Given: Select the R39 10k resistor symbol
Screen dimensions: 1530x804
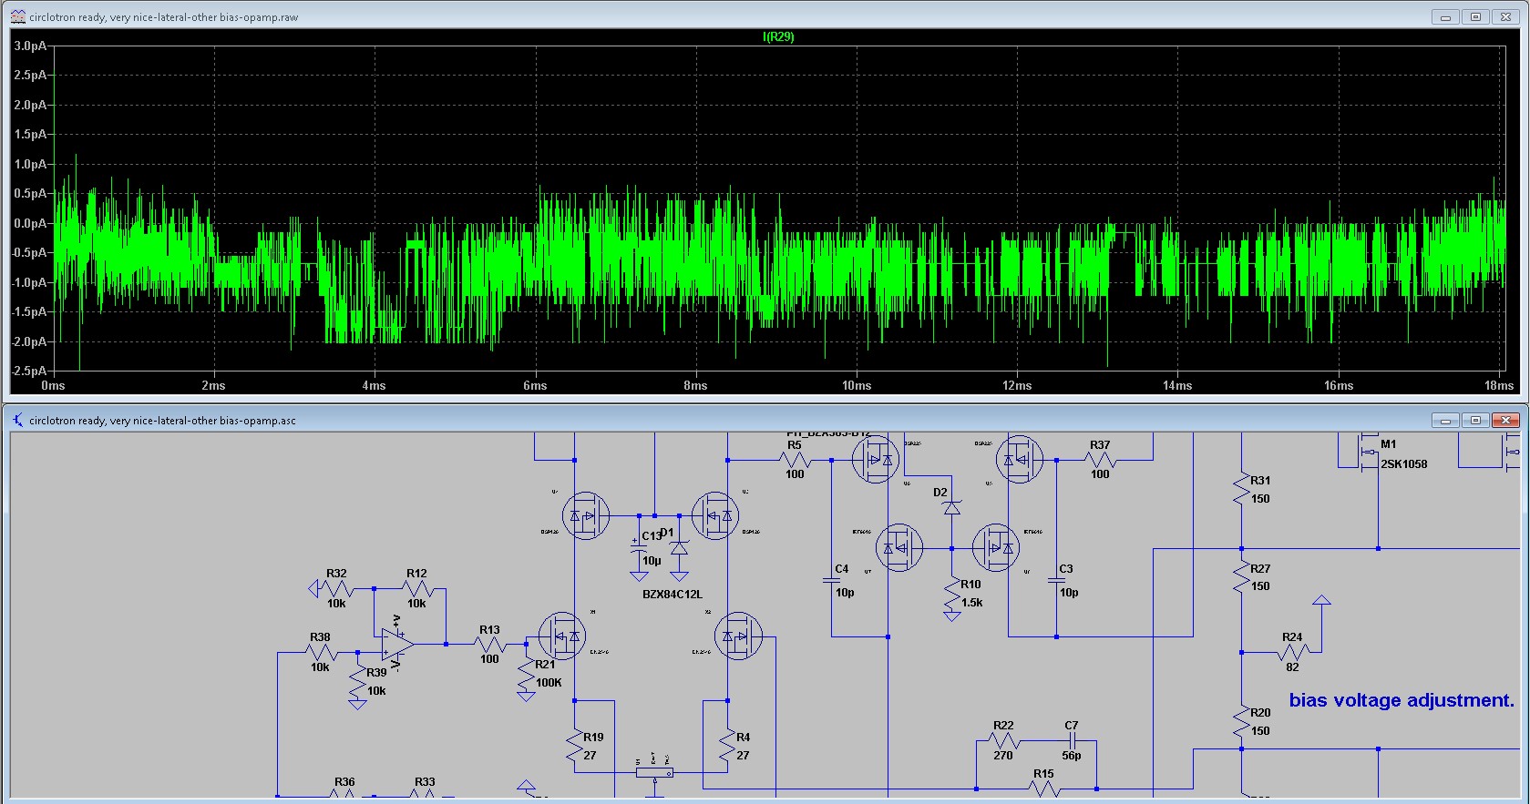Looking at the screenshot, I should click(357, 683).
